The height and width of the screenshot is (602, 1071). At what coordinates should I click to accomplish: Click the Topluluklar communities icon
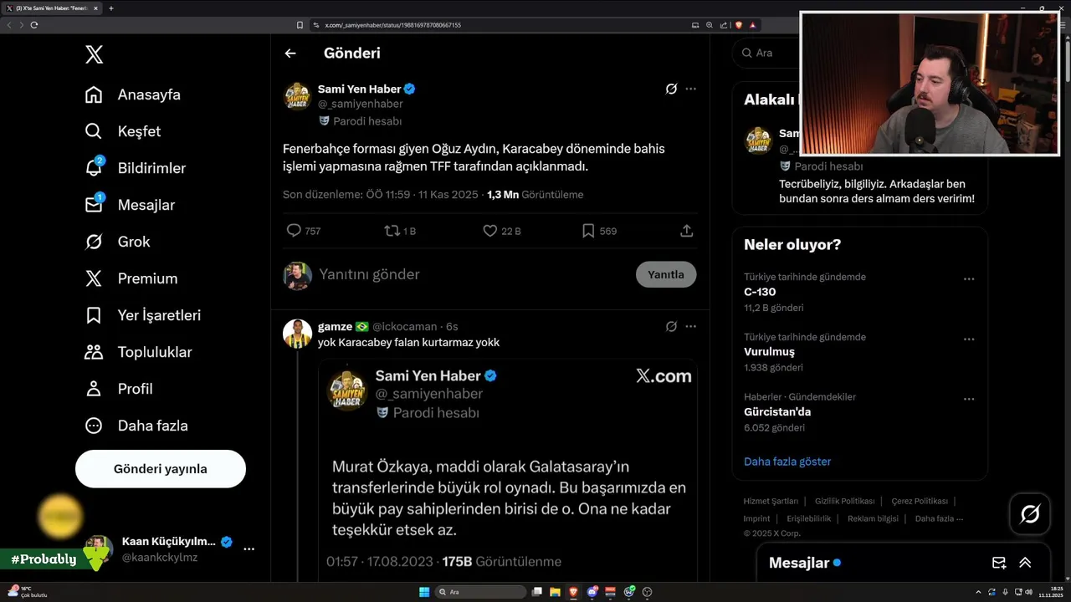[94, 352]
